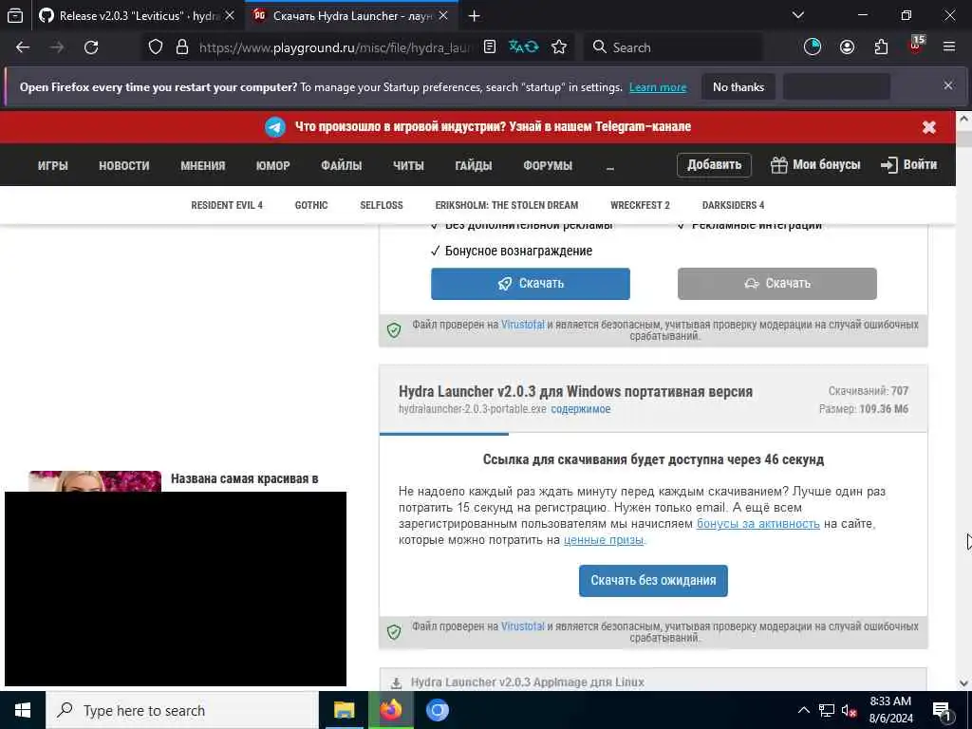Open the ФОРУМЫ section

[548, 165]
